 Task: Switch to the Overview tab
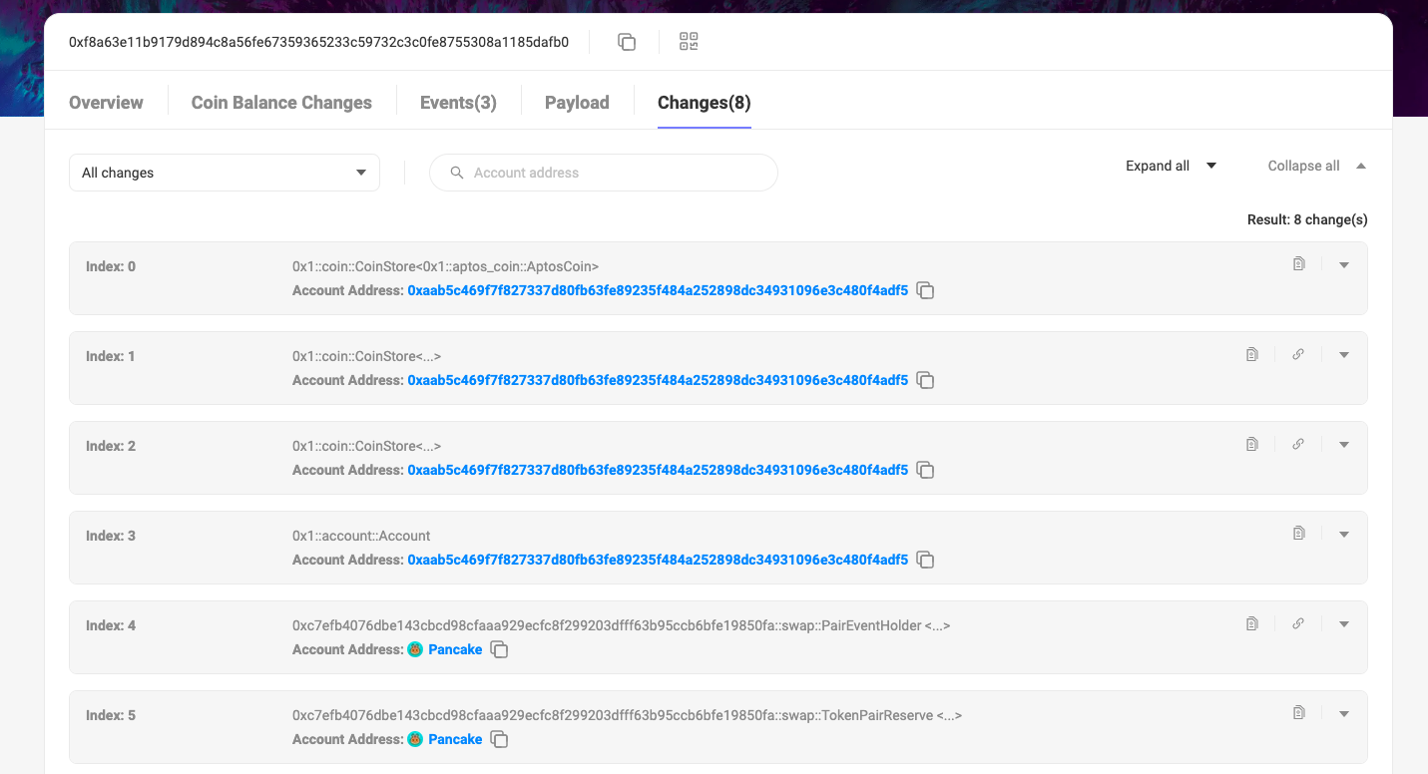(x=106, y=103)
